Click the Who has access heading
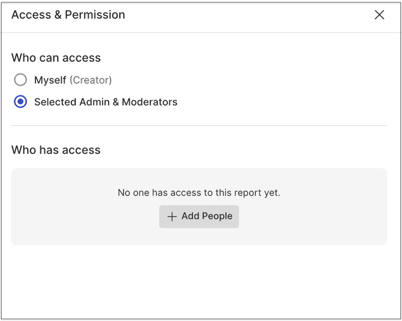Image resolution: width=402 pixels, height=321 pixels. pos(56,150)
